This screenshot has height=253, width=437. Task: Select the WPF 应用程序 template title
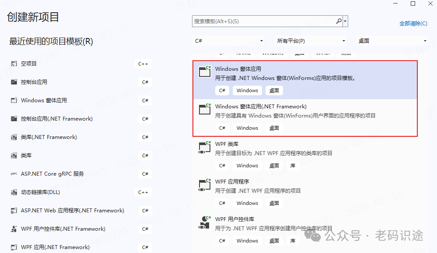tap(232, 181)
